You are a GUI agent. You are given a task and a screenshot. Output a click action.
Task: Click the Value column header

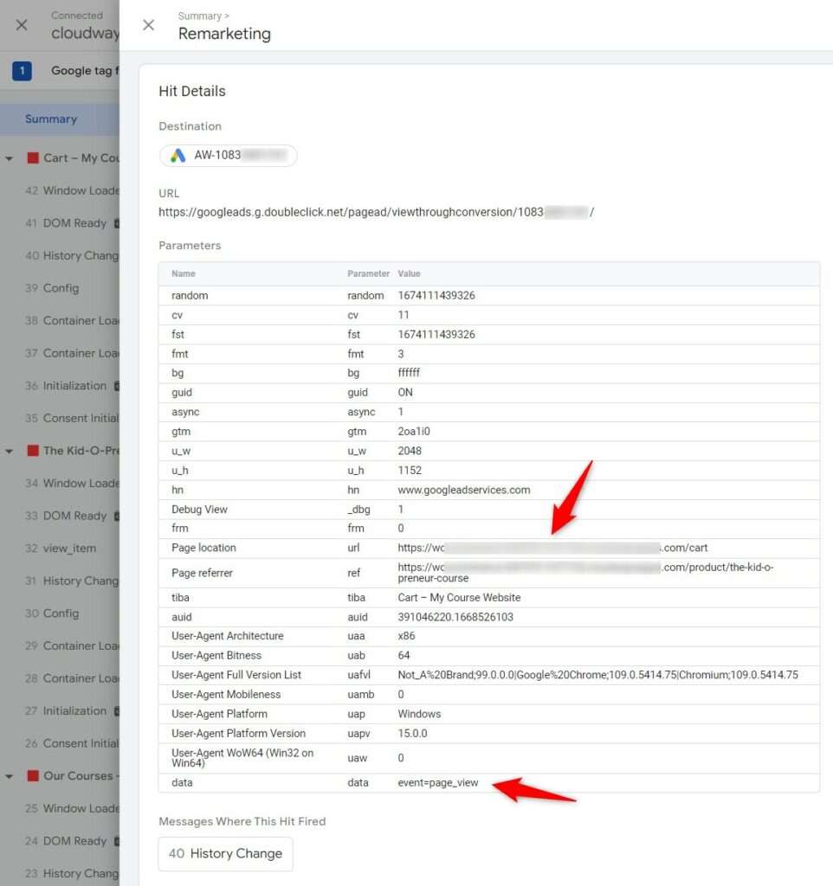[409, 273]
